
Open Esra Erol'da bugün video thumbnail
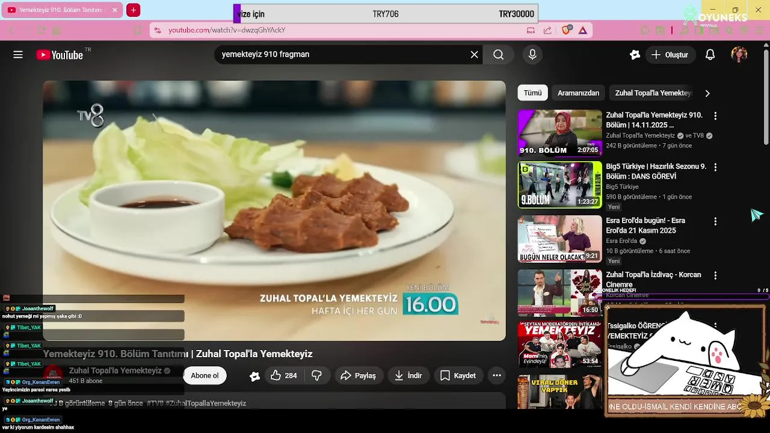coord(560,239)
